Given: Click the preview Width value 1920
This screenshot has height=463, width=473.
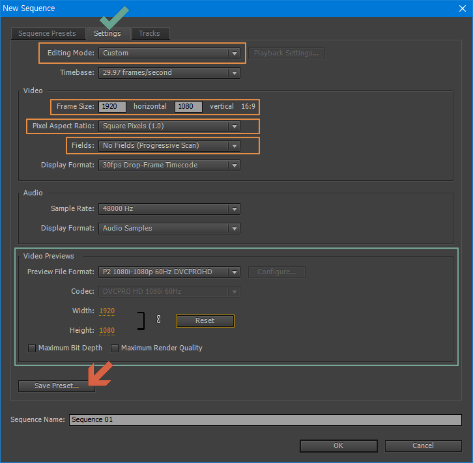Looking at the screenshot, I should point(107,311).
